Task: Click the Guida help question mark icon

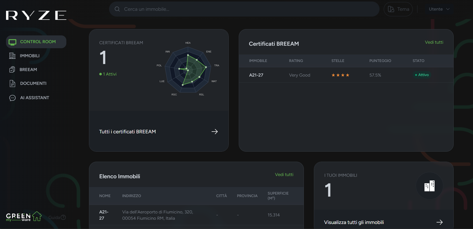Action: [x=63, y=217]
